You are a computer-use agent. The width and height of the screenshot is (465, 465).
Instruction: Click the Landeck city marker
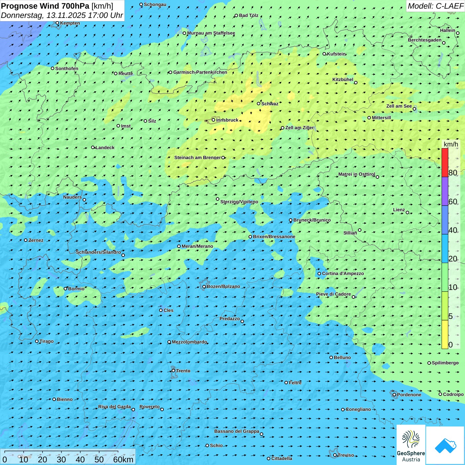[93, 147]
